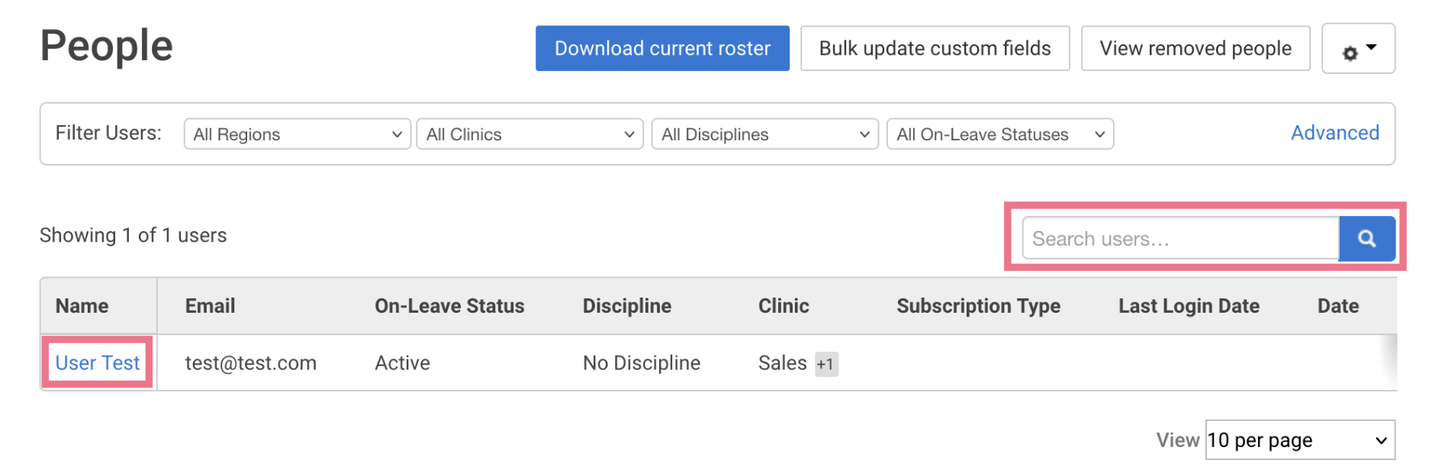The width and height of the screenshot is (1445, 473).
Task: Sort by Last Login Date column
Action: pos(1189,306)
